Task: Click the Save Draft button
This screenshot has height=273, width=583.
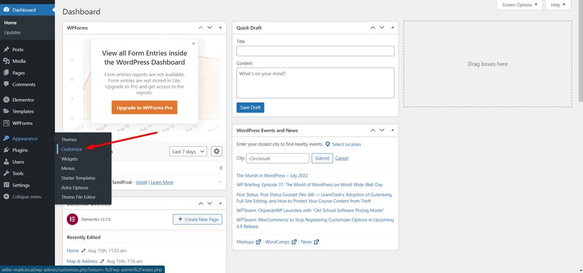Action: [250, 108]
